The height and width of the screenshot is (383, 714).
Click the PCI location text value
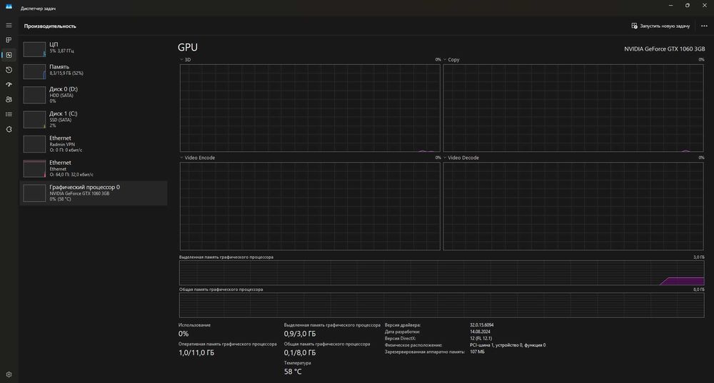point(508,344)
